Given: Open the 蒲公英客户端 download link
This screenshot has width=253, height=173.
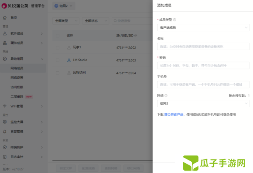Looking at the screenshot, I should (x=174, y=115).
